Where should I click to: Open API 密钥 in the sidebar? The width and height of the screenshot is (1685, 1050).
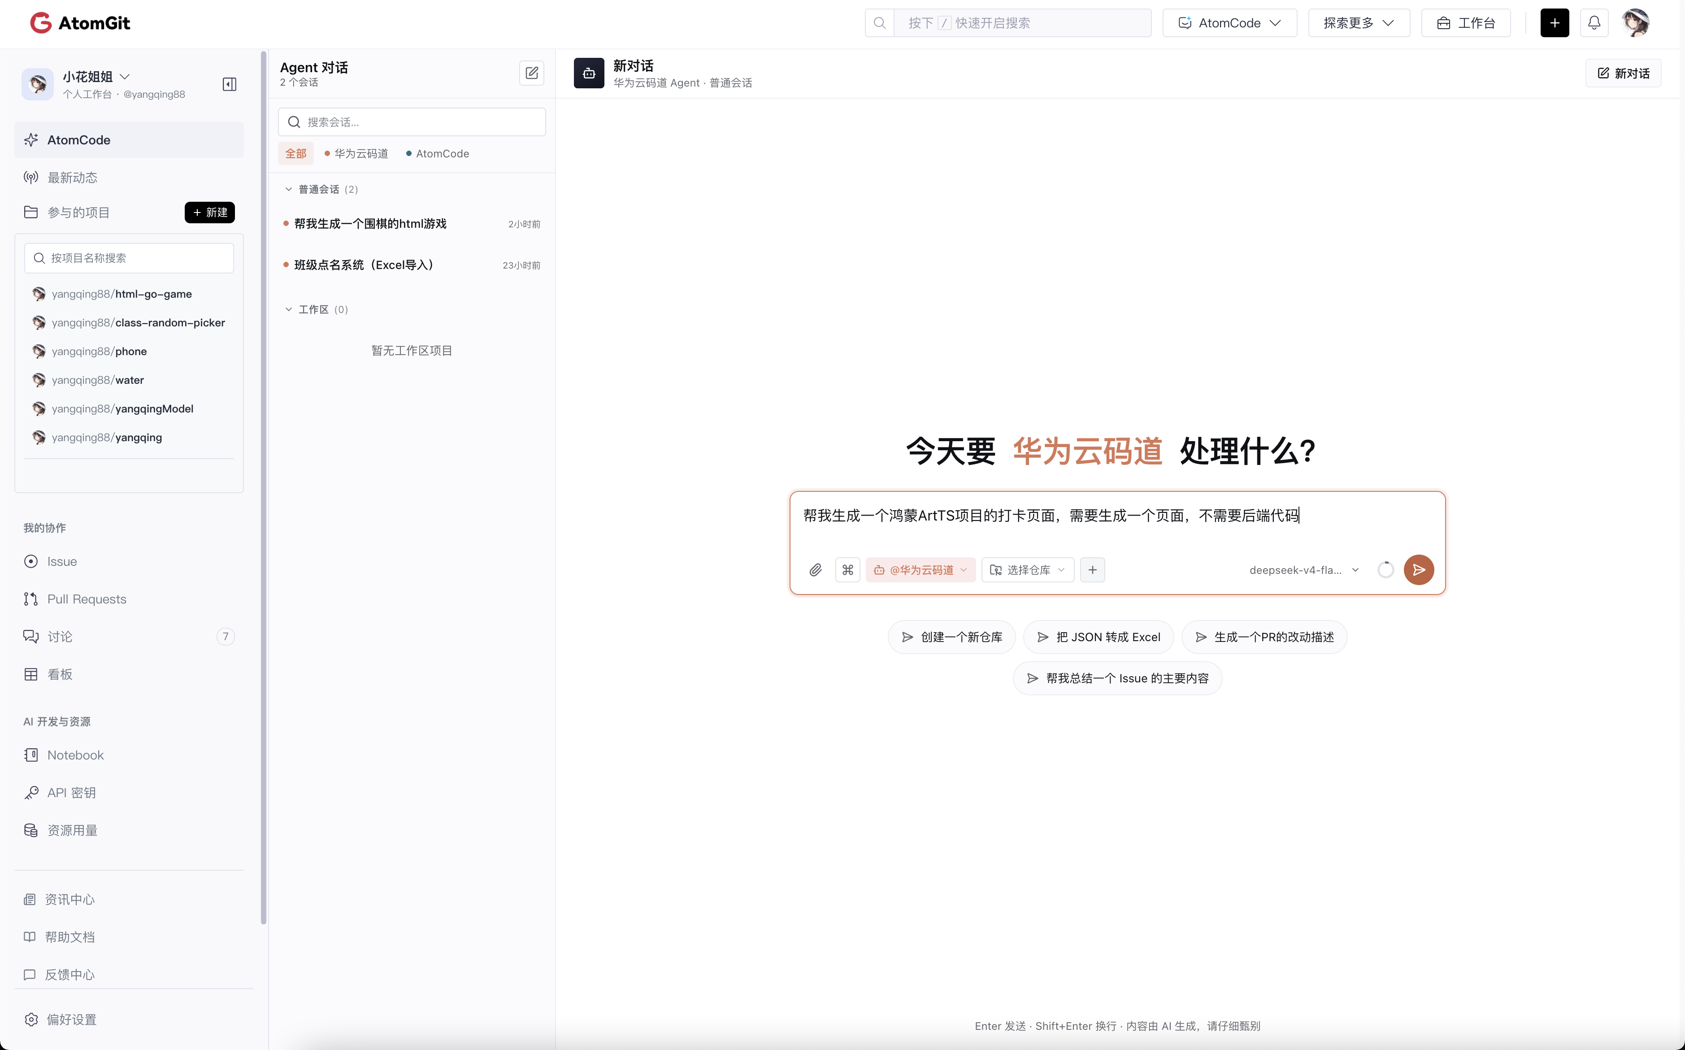pos(129,792)
